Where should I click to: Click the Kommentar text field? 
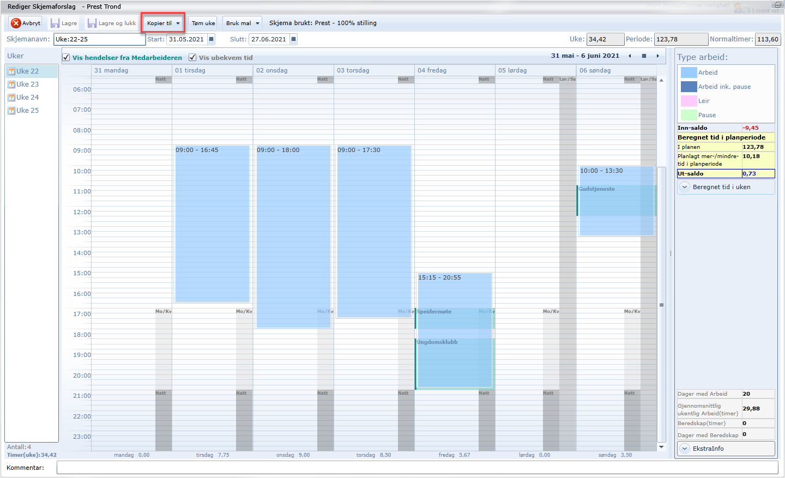pos(417,468)
